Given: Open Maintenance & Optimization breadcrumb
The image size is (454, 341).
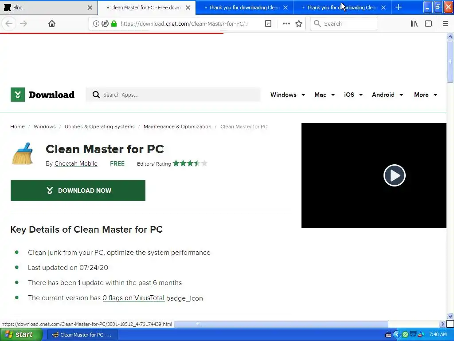Looking at the screenshot, I should (177, 127).
